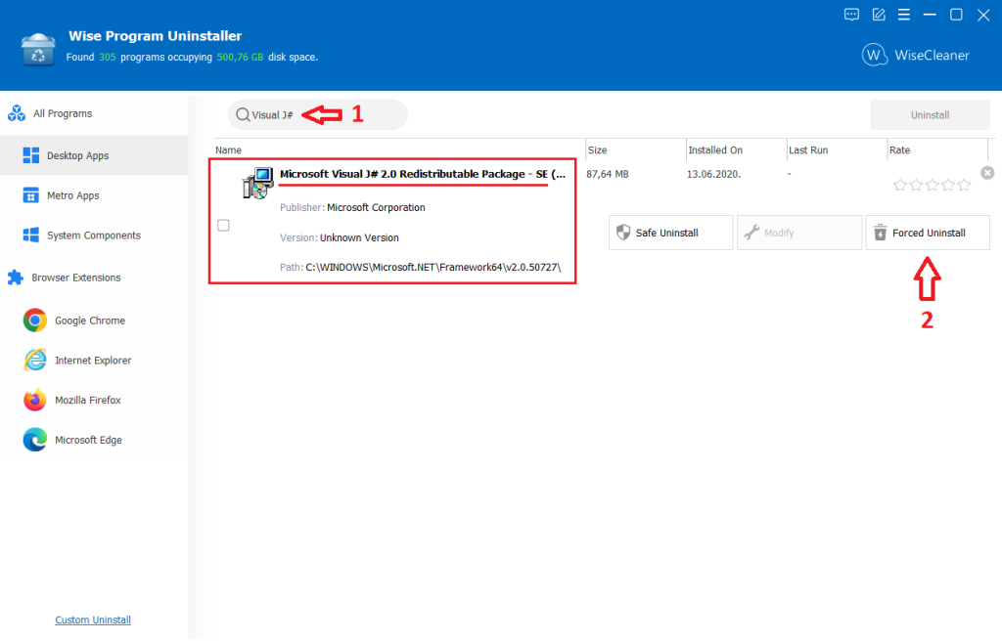Click the Google Chrome icon in sidebar
This screenshot has height=641, width=1002.
(34, 320)
